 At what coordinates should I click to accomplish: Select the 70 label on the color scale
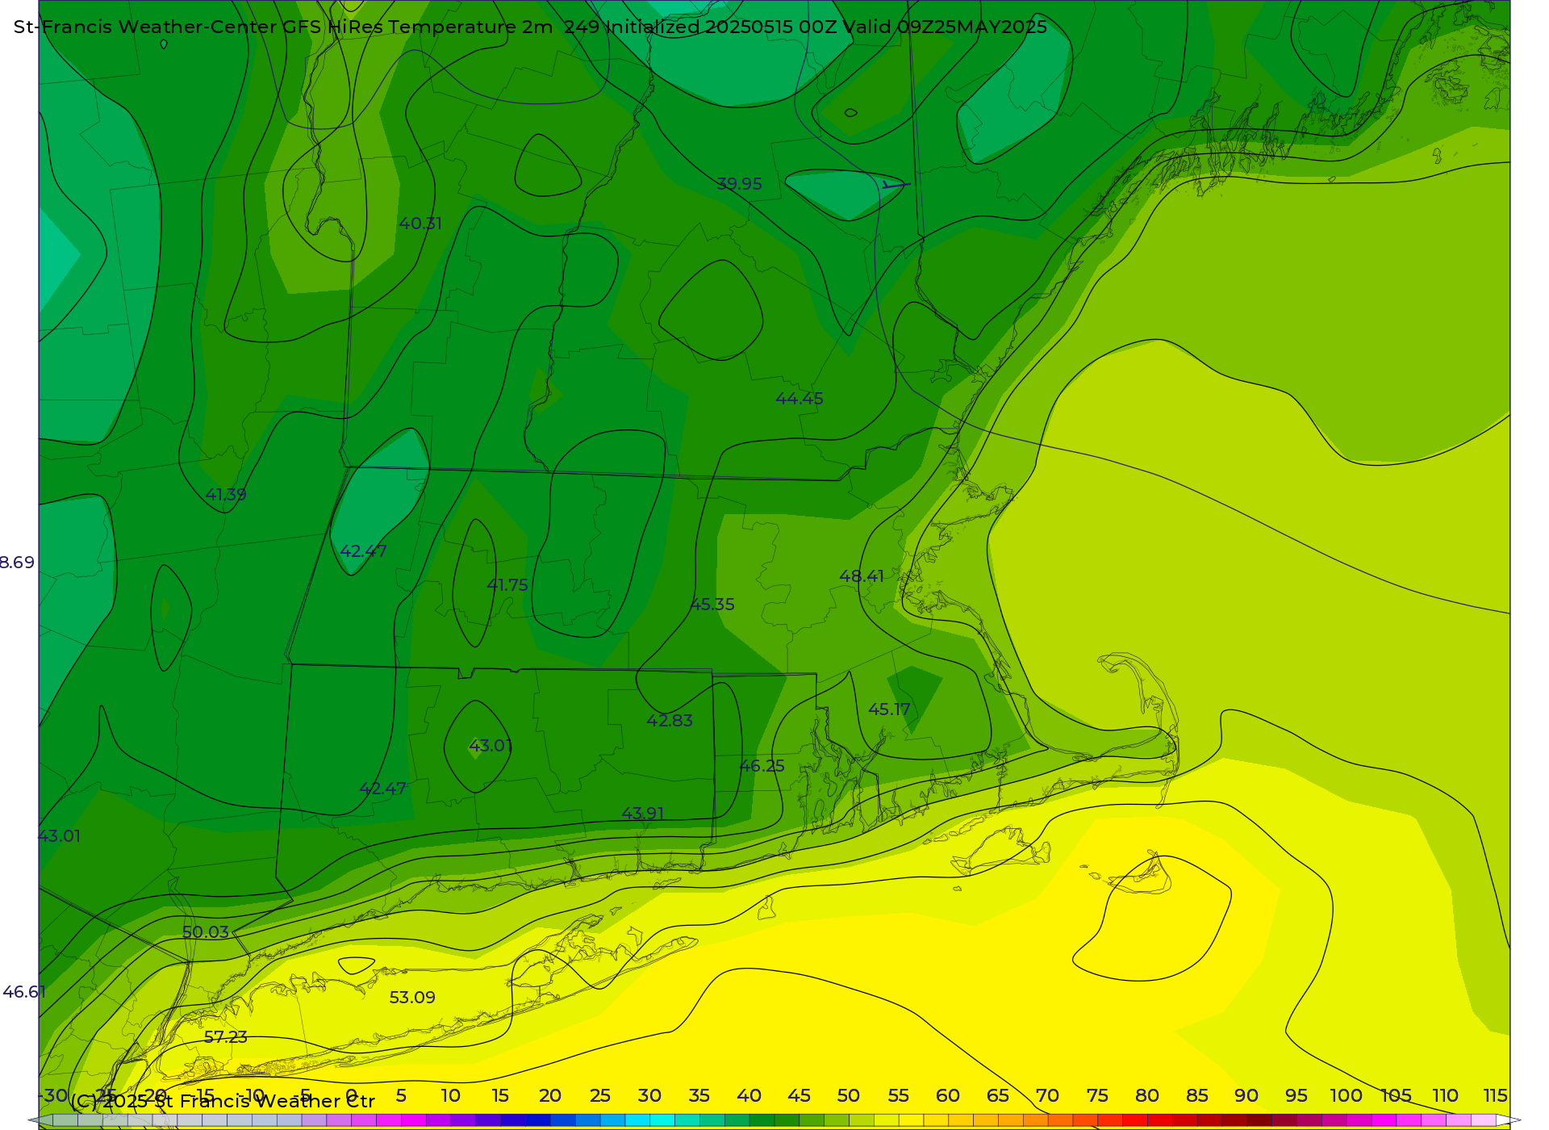coord(1047,1095)
